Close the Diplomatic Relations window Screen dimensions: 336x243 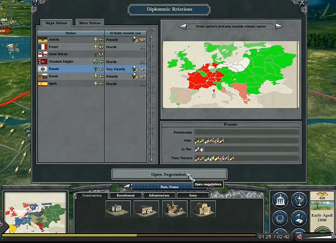click(302, 3)
